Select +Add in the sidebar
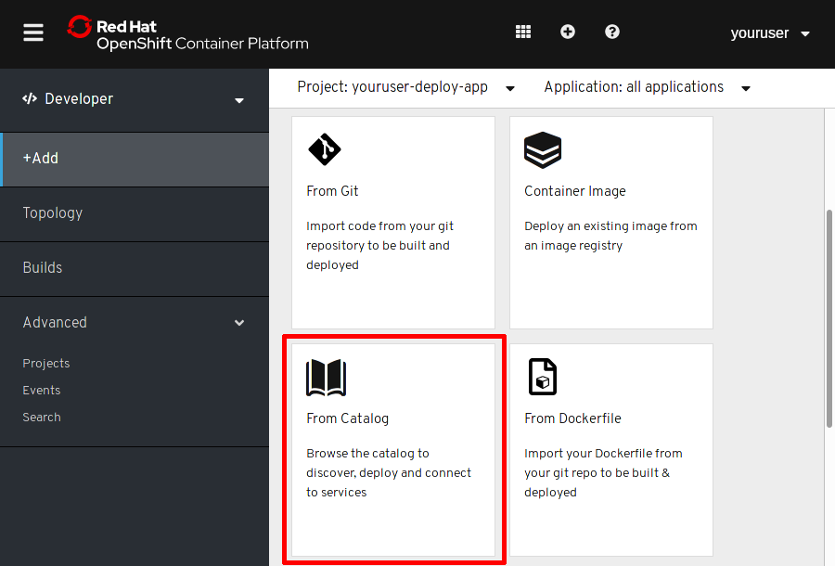 (135, 159)
